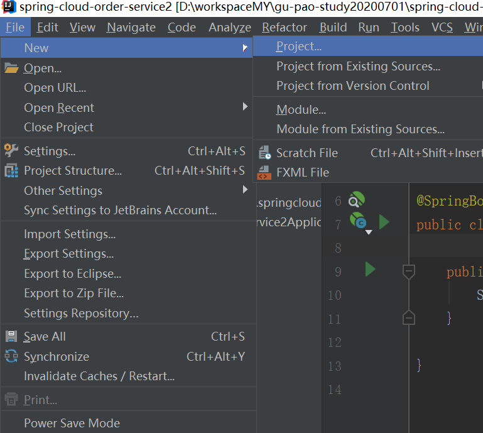483x433 pixels.
Task: Click Synchronize text entry
Action: [x=57, y=356]
